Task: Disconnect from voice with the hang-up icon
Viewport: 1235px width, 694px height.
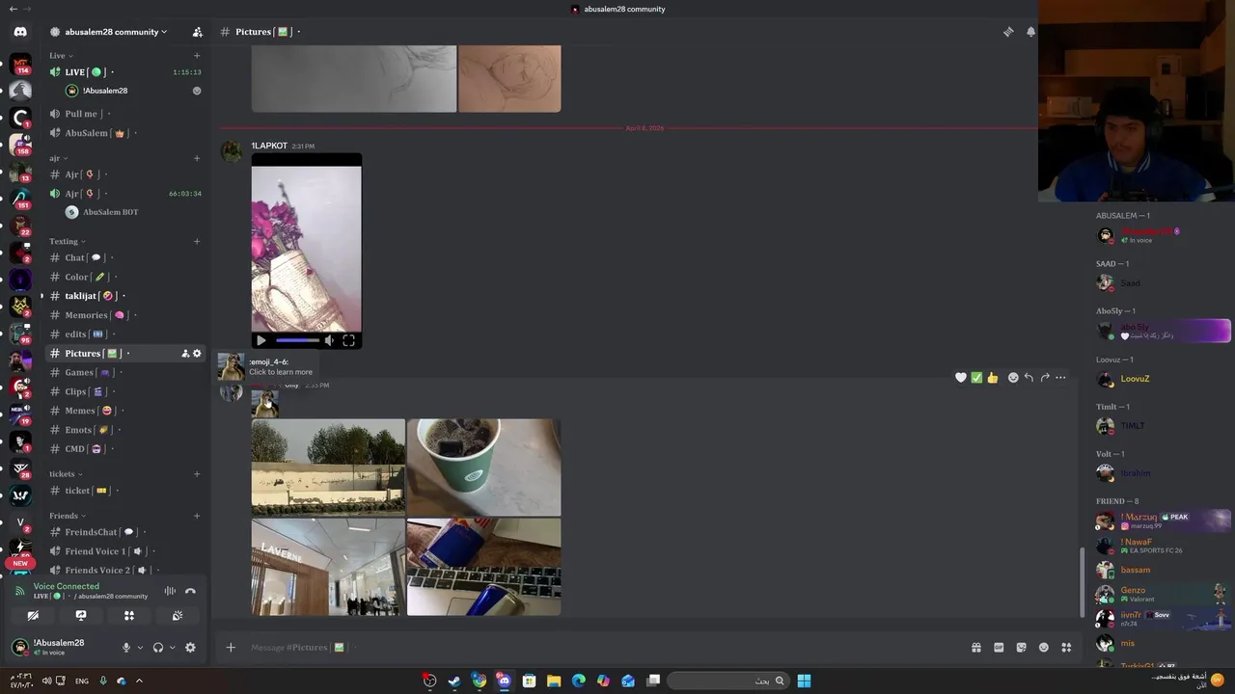Action: [190, 591]
